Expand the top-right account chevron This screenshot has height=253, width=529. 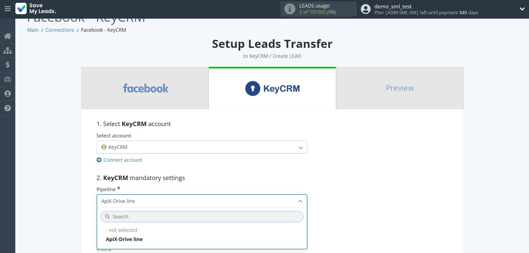click(522, 9)
